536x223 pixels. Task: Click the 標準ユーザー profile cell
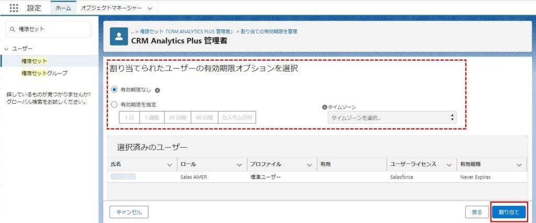click(265, 177)
